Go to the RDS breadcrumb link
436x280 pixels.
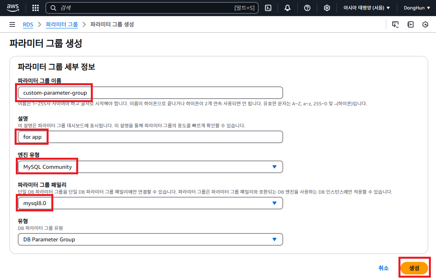tap(28, 24)
